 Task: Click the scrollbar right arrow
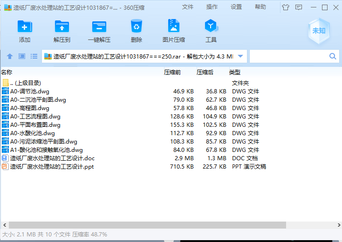pyautogui.click(x=339, y=225)
